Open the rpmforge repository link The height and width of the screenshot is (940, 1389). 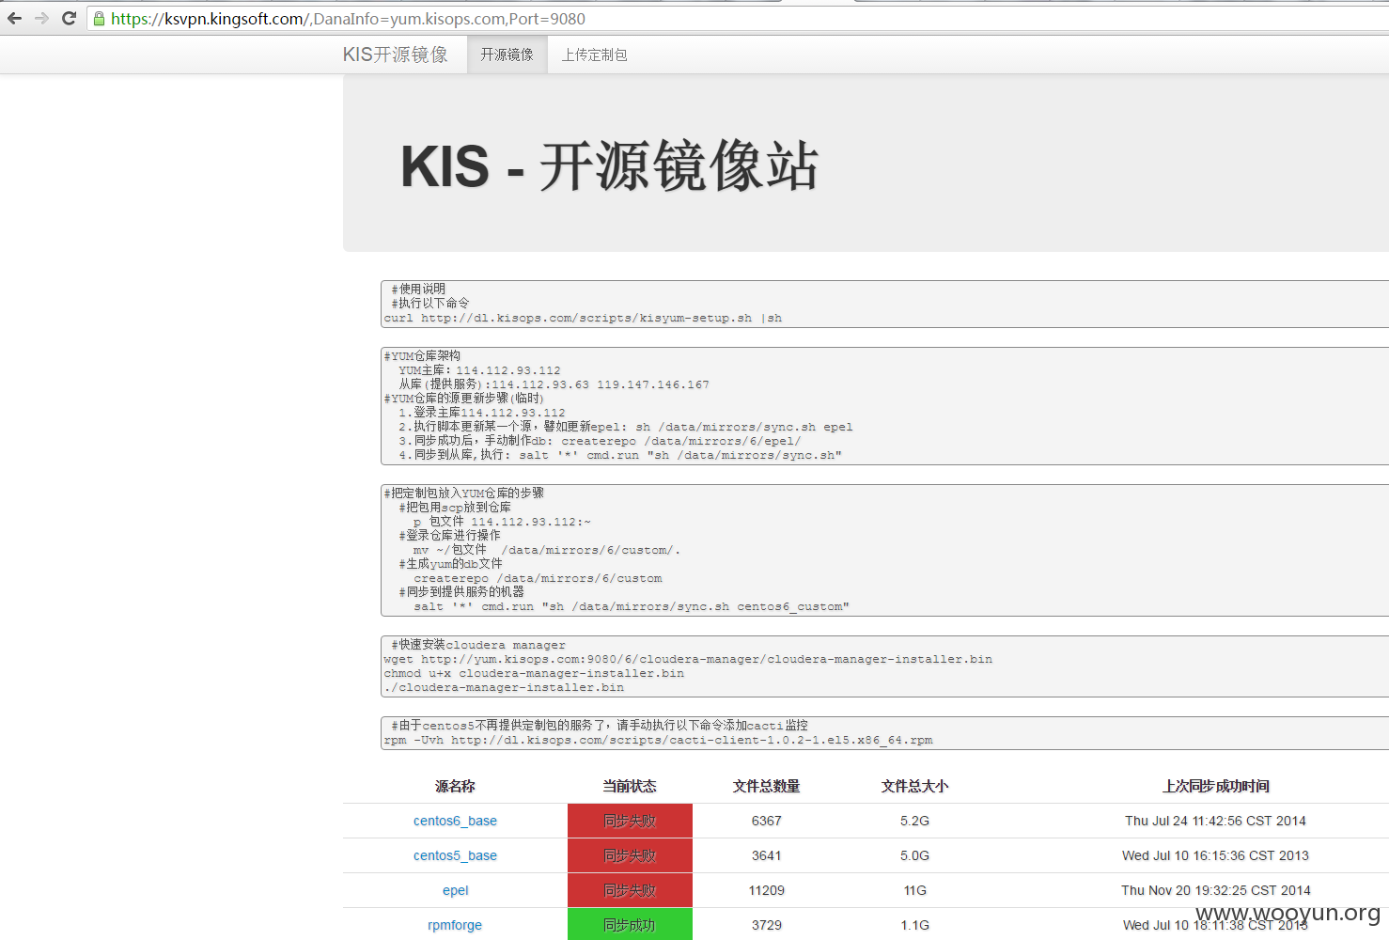tap(455, 925)
